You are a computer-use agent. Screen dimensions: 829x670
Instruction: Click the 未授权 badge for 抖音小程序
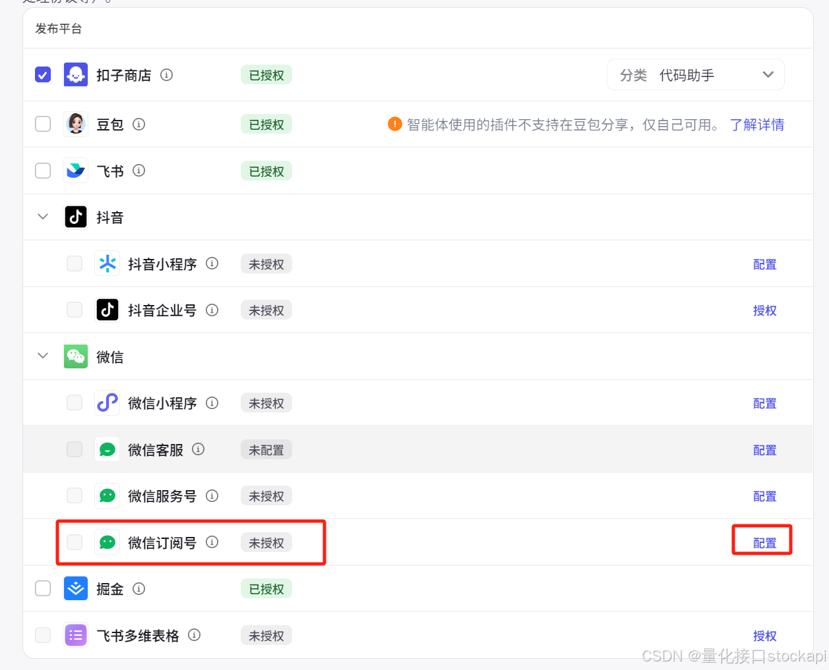(266, 264)
